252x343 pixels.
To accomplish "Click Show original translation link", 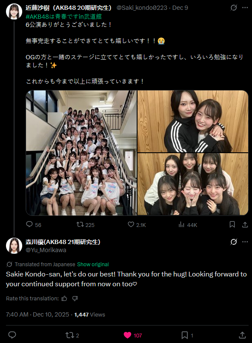I will [93, 264].
